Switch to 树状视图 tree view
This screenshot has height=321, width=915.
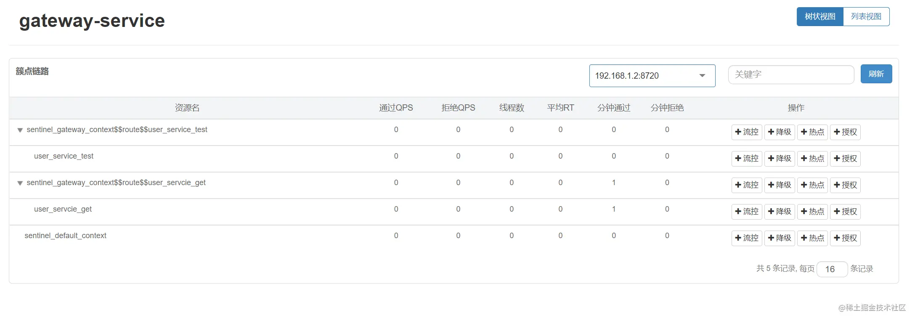pyautogui.click(x=820, y=16)
